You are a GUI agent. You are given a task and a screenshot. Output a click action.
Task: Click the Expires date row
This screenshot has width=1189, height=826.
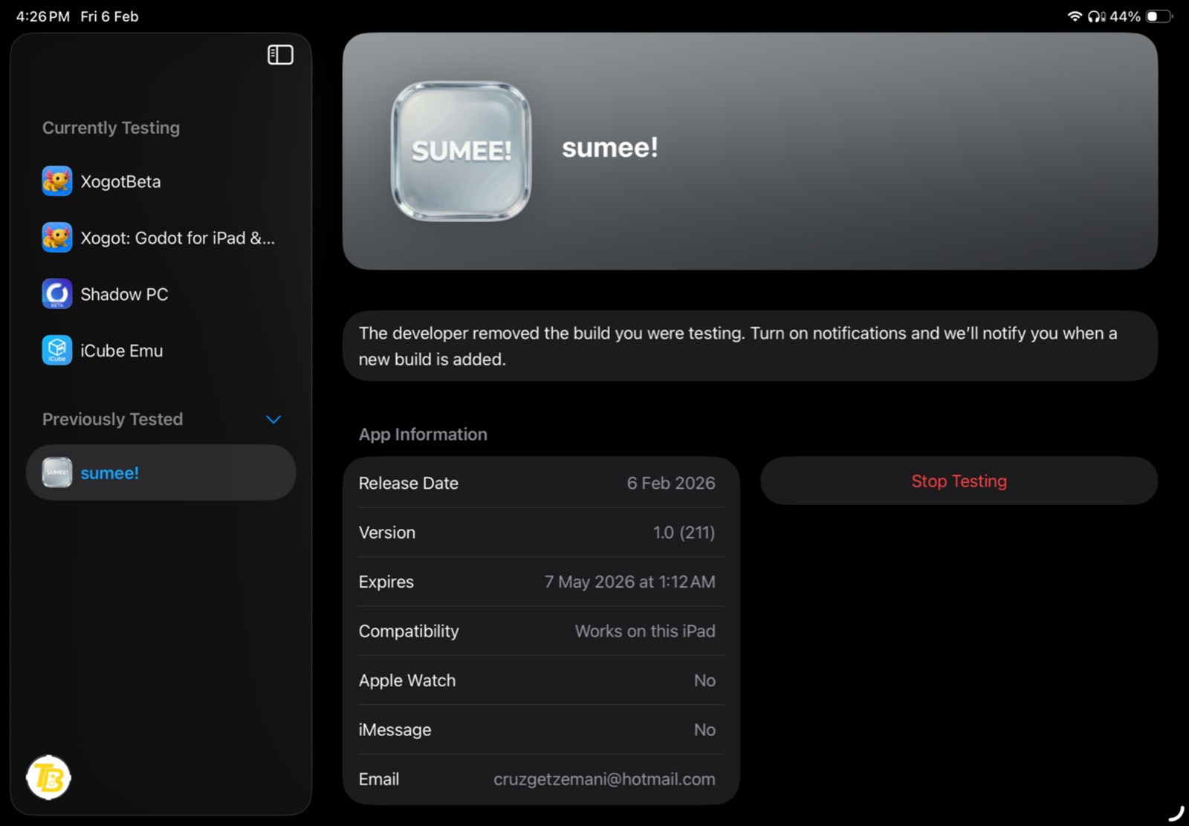click(541, 582)
